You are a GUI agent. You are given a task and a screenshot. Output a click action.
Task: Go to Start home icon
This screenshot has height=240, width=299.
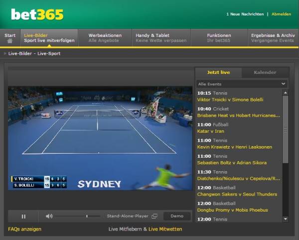click(10, 41)
